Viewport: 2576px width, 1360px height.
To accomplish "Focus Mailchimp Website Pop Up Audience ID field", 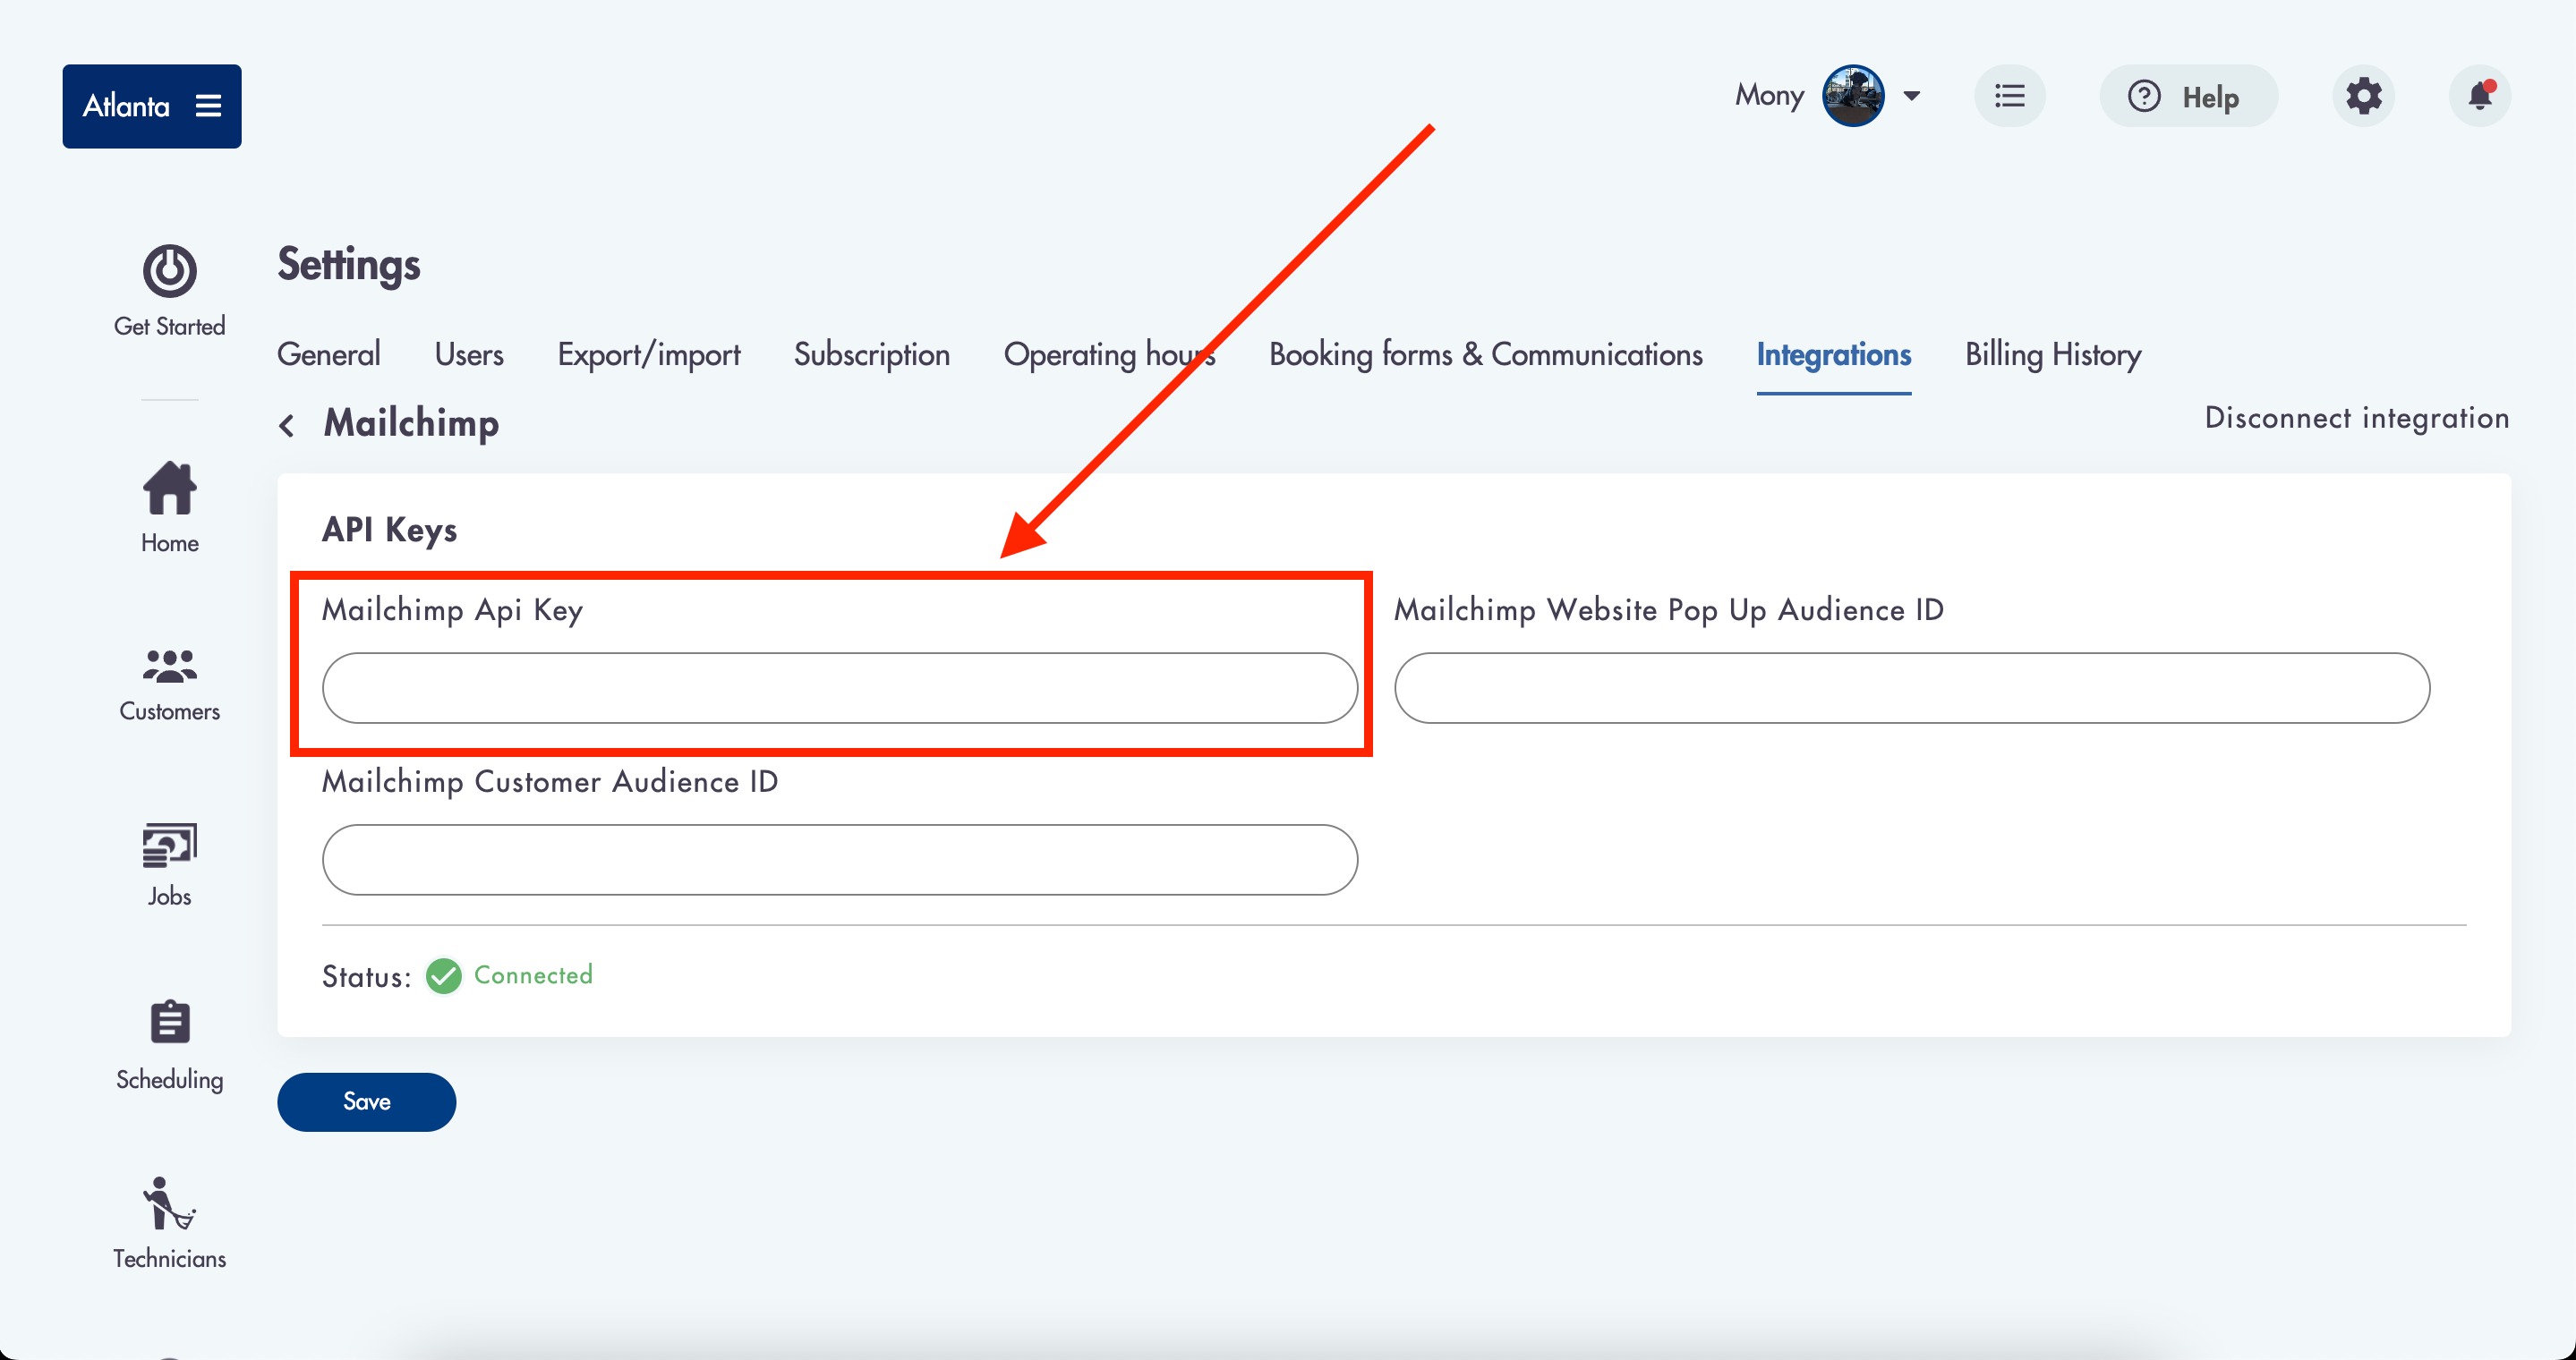I will (1911, 687).
